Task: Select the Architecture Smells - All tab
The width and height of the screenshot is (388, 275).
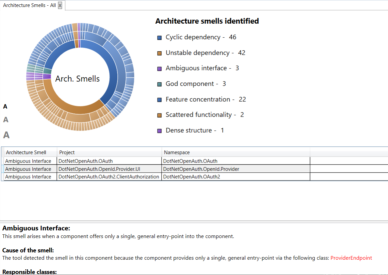Action: (29, 5)
